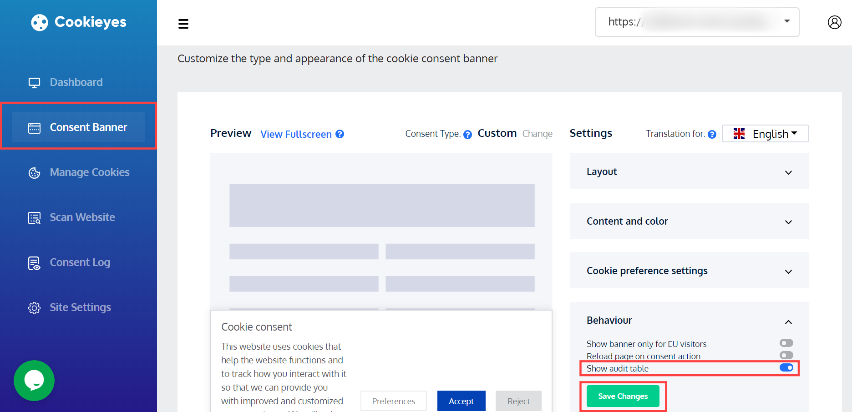Click the Consent Type help icon
The width and height of the screenshot is (852, 412).
[468, 134]
